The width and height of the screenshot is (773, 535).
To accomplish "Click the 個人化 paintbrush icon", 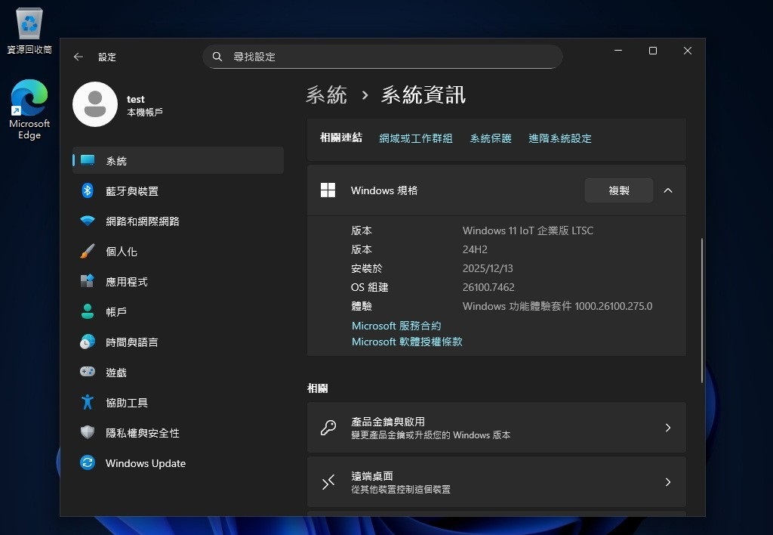I will [88, 252].
